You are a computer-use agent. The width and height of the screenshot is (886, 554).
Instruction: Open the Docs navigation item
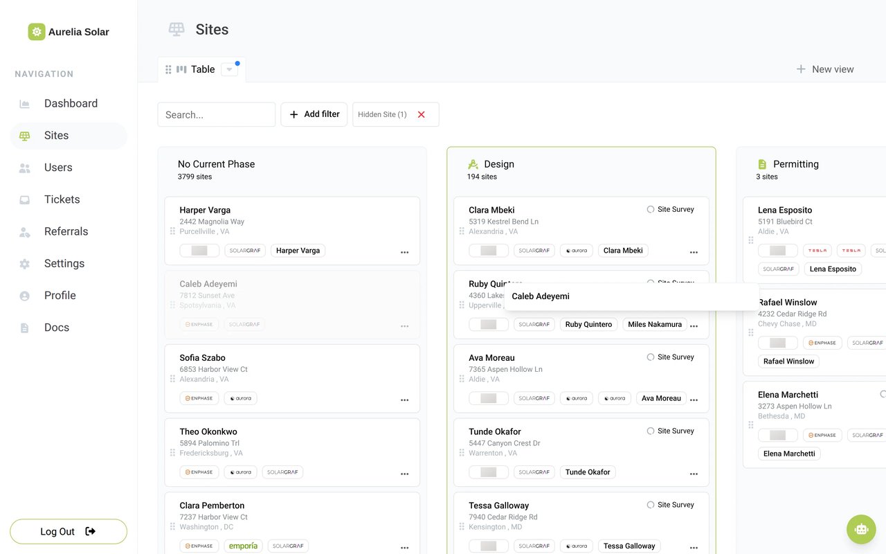click(69, 328)
